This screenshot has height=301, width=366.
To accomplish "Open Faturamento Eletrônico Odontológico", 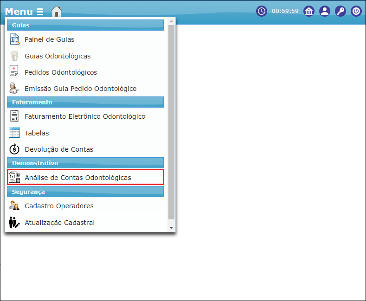I will tap(85, 116).
